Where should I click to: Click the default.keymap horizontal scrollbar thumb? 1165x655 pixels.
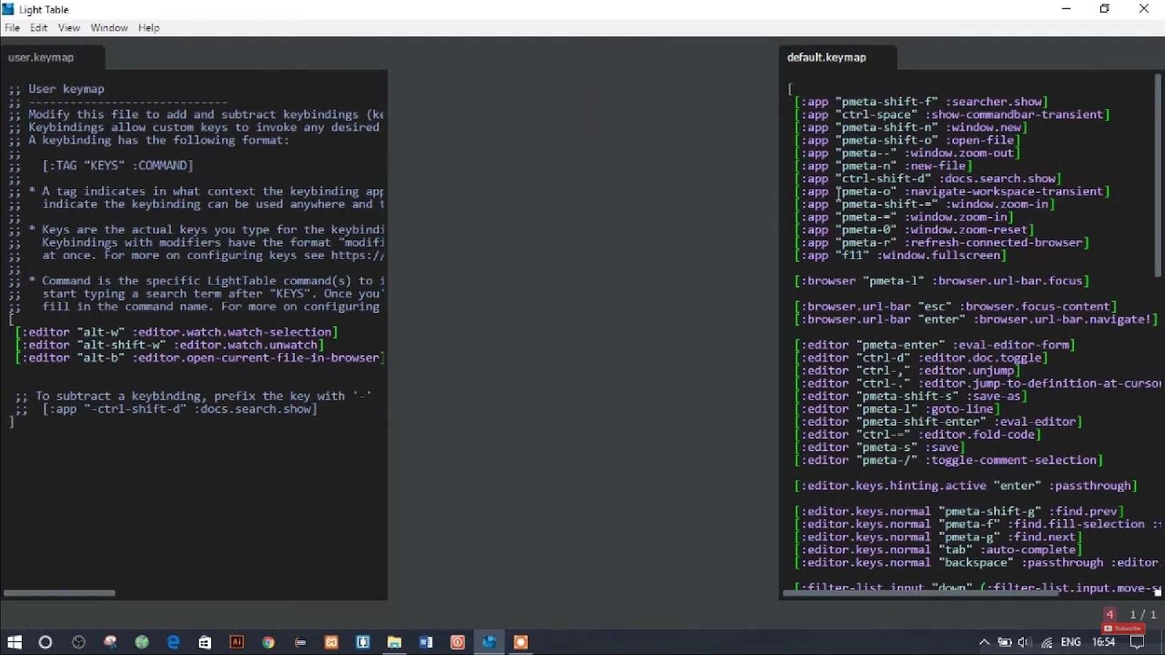920,593
